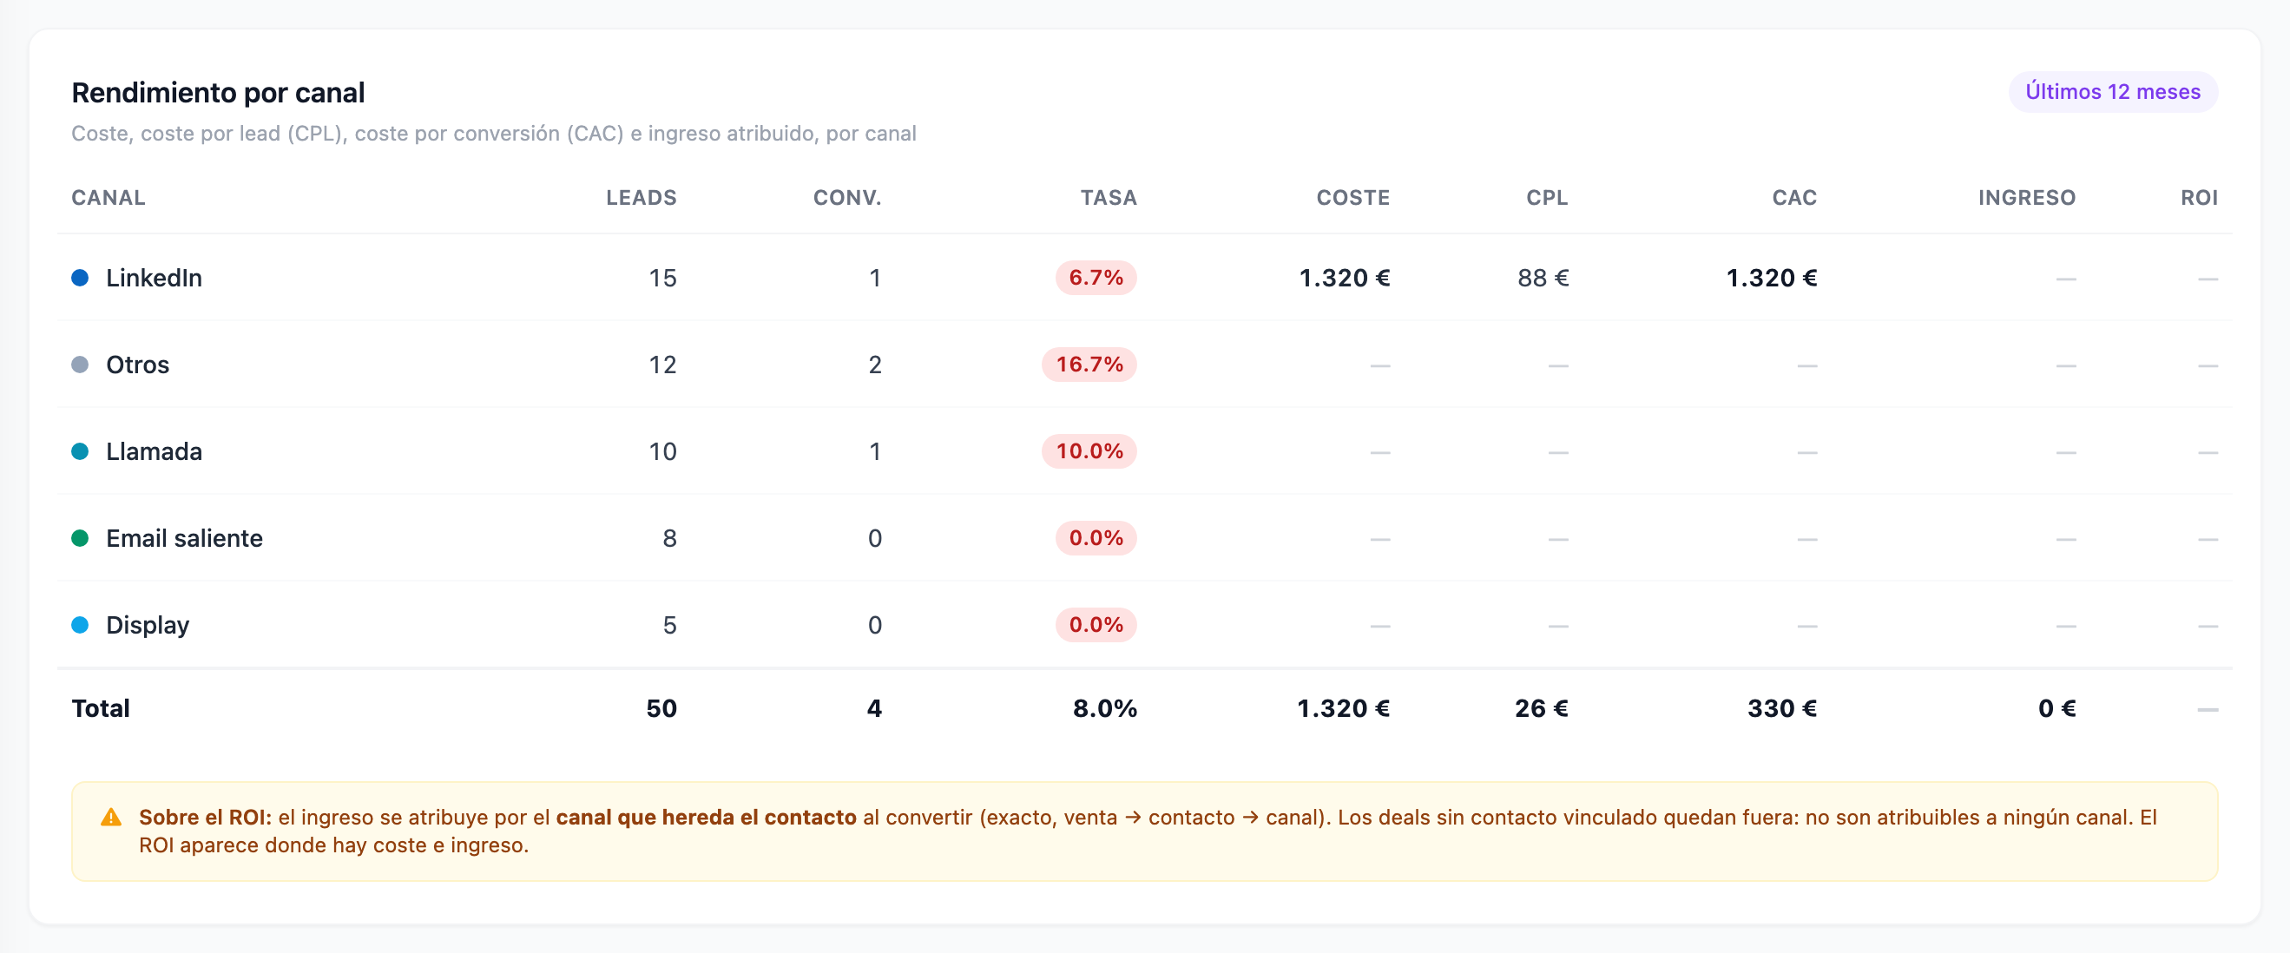Image resolution: width=2290 pixels, height=953 pixels.
Task: Click the total ingreso value 0 €
Action: coord(2057,708)
